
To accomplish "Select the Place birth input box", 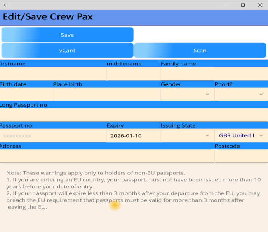I will point(106,94).
